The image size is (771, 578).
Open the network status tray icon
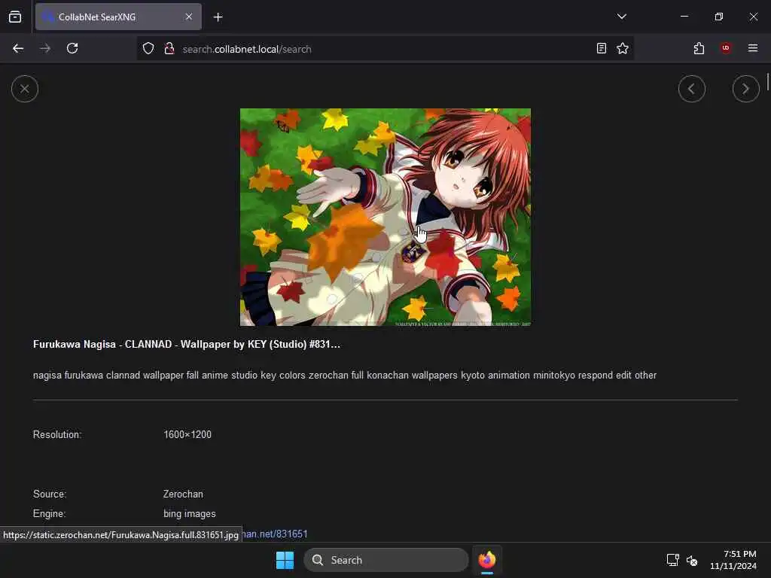click(672, 560)
